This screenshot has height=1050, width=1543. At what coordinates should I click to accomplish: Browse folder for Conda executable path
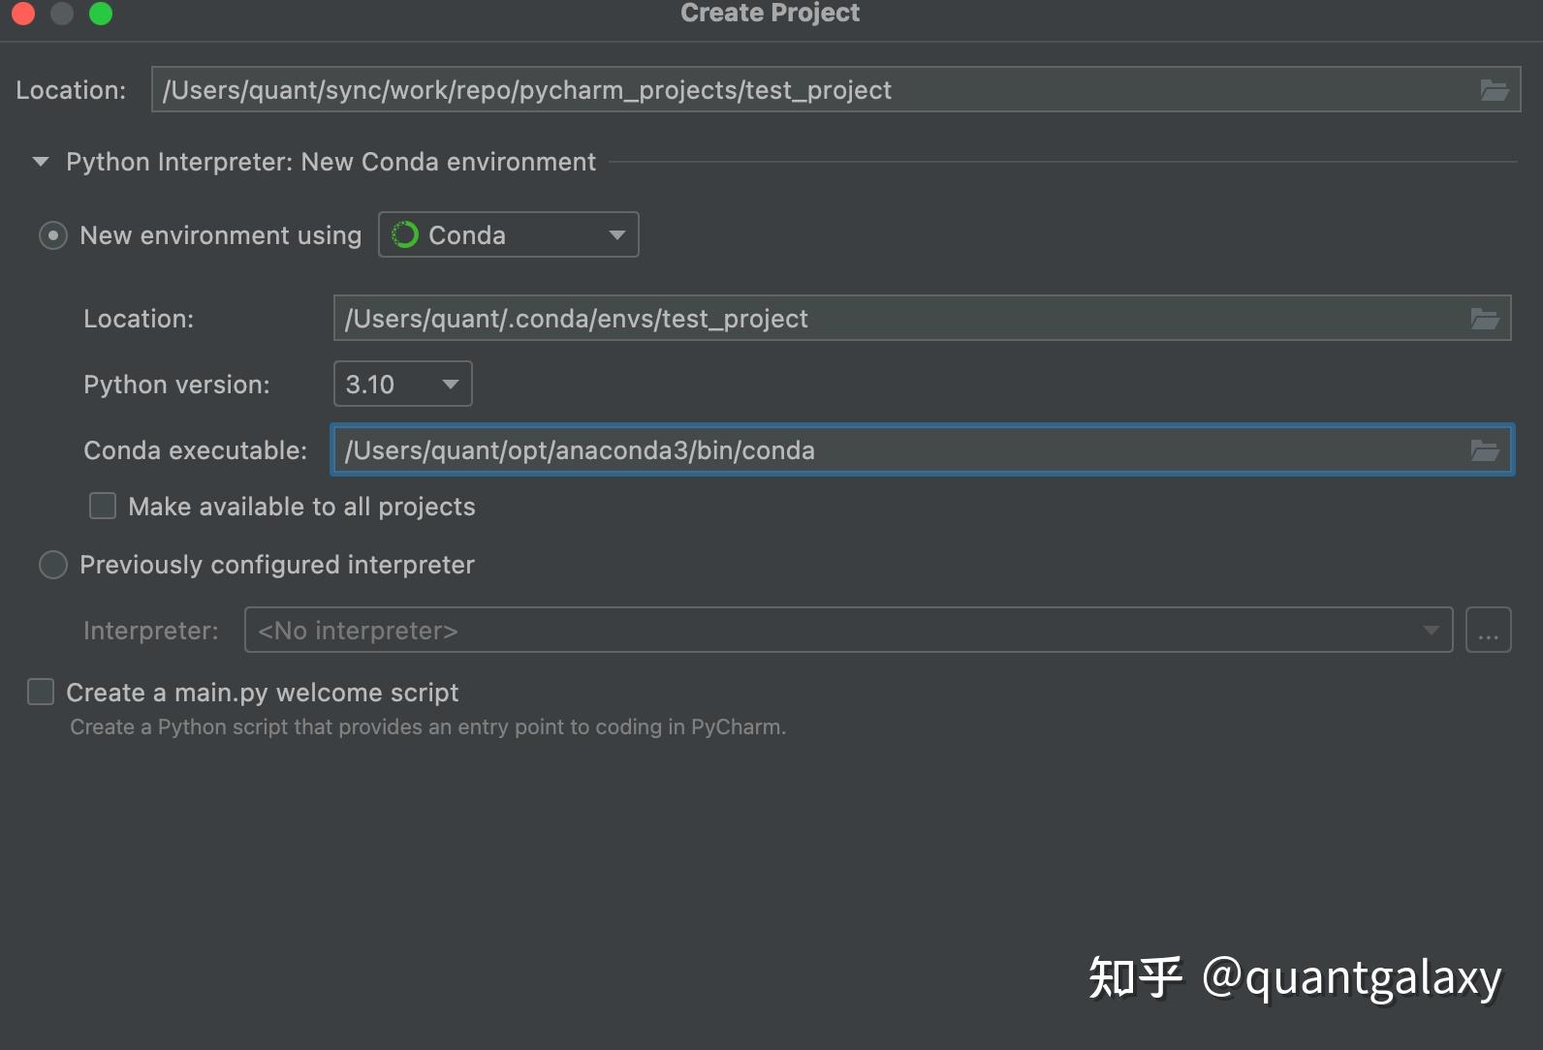tap(1484, 450)
